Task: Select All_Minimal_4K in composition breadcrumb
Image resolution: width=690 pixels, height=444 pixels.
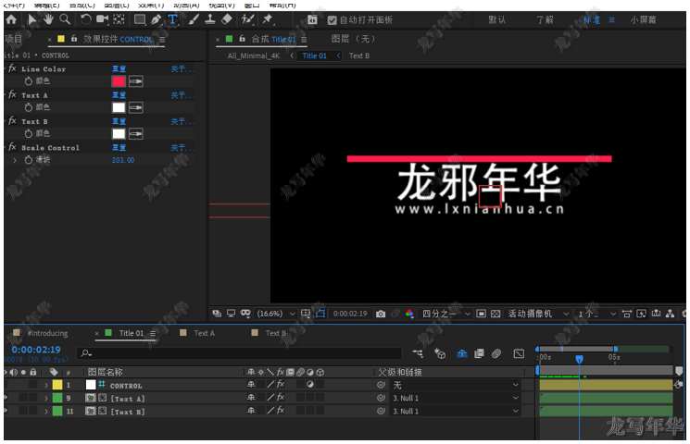Action: 254,55
